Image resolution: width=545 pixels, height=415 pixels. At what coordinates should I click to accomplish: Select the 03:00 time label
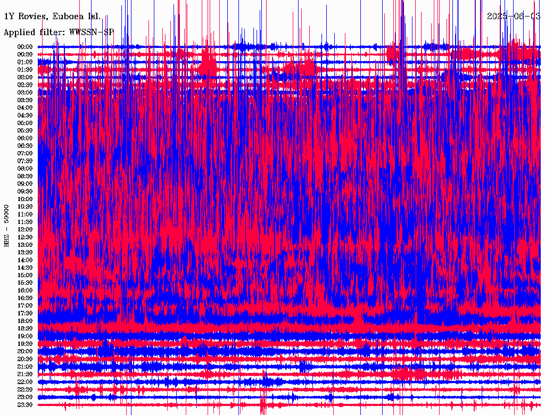[x=25, y=93]
